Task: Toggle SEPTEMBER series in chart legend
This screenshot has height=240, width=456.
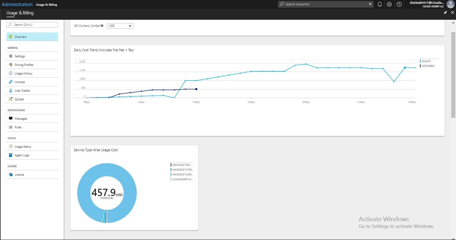Action: click(428, 66)
